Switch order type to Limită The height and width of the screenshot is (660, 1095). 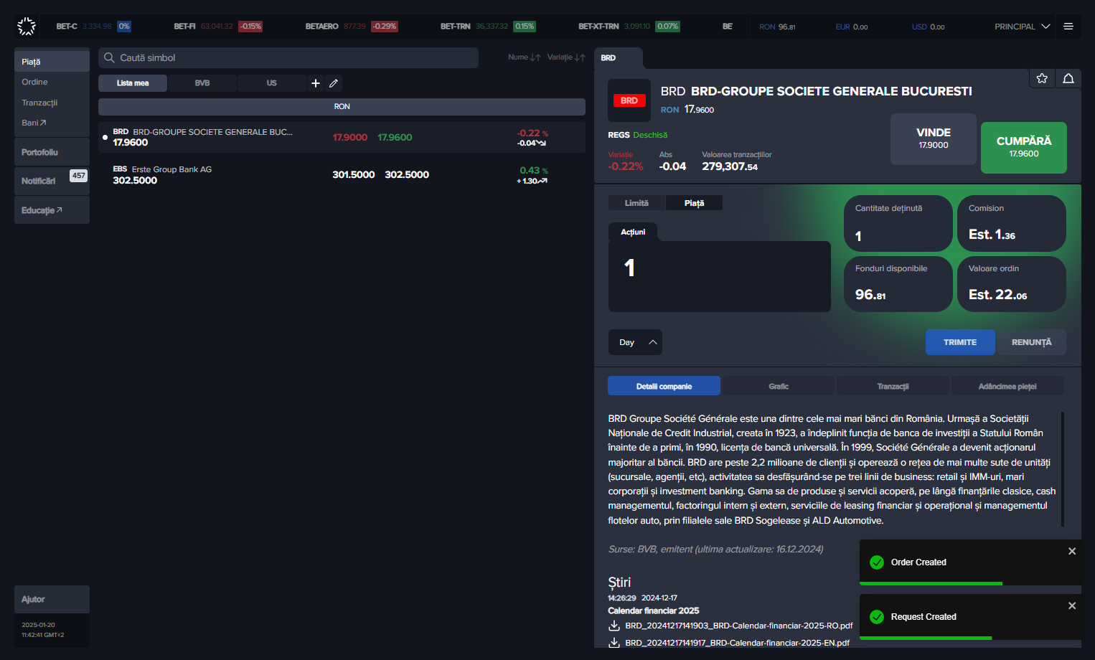click(636, 203)
